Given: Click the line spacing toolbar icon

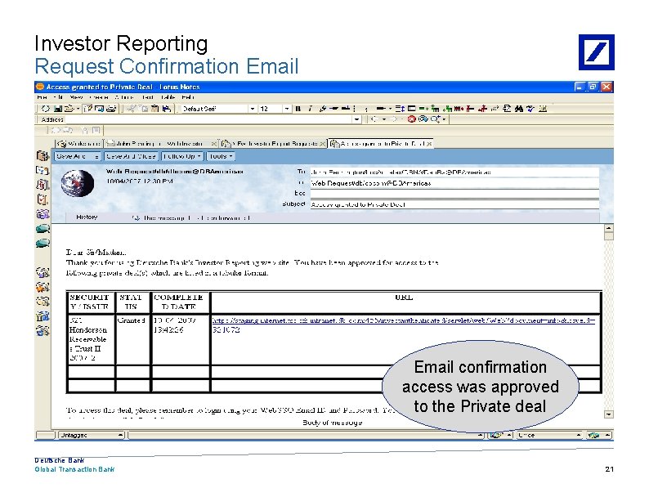Looking at the screenshot, I should coord(400,109).
